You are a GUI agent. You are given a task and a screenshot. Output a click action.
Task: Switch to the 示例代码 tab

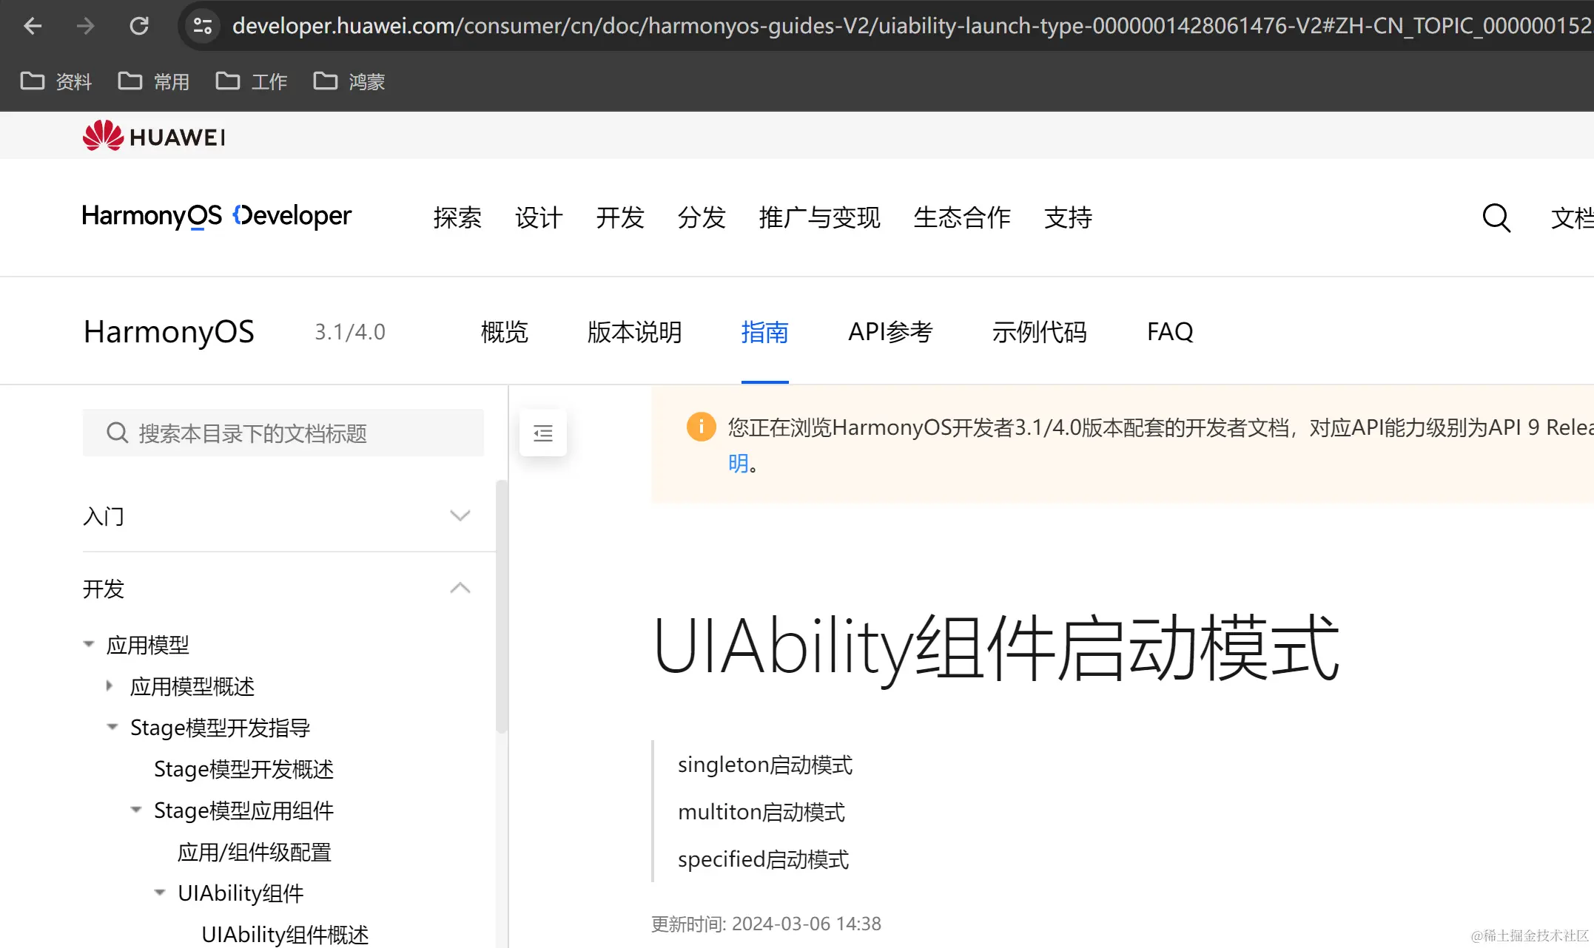pos(1040,332)
